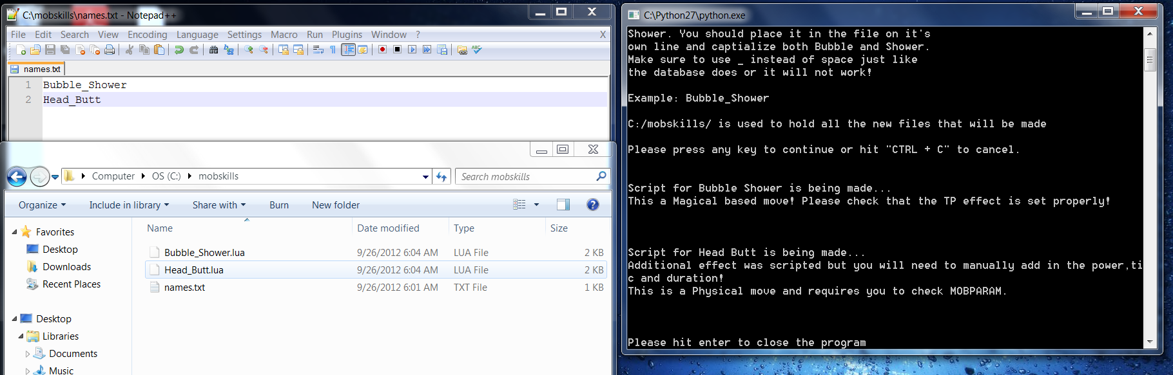The height and width of the screenshot is (375, 1173).
Task: Expand the Documents library tree node
Action: click(x=28, y=354)
